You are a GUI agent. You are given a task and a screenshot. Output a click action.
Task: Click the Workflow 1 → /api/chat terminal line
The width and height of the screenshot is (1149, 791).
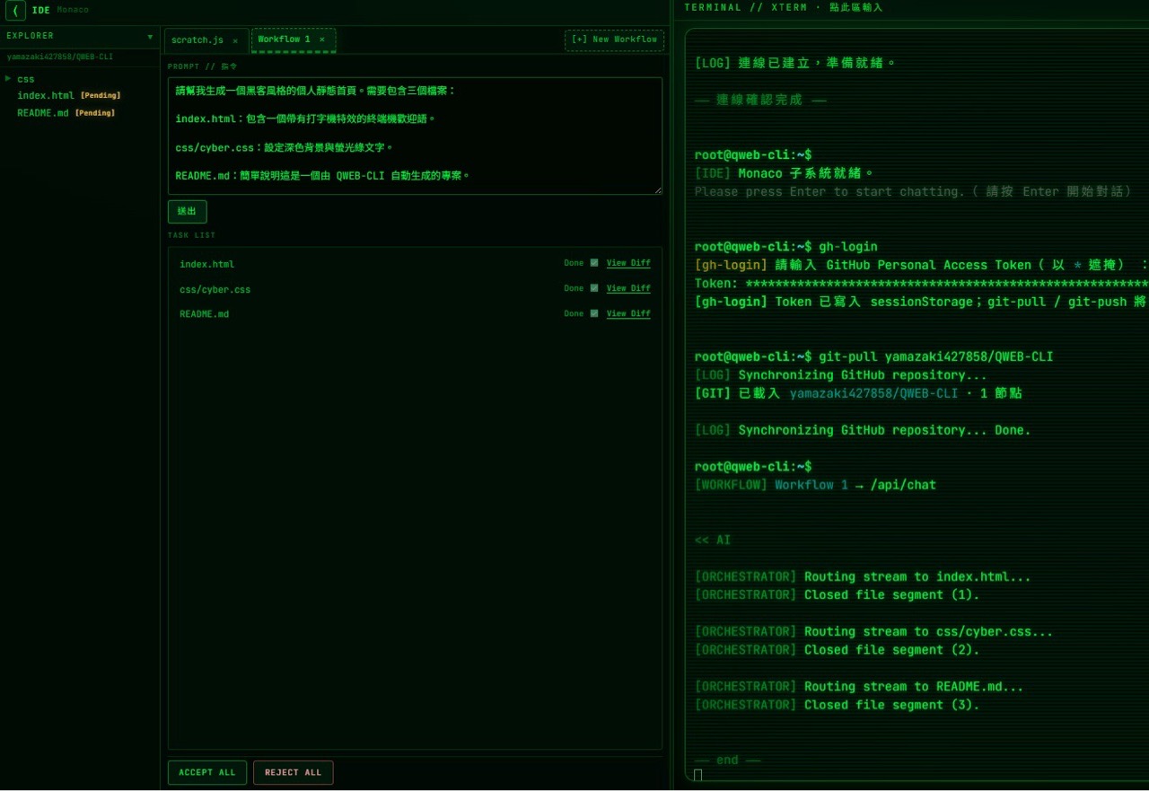click(x=815, y=485)
